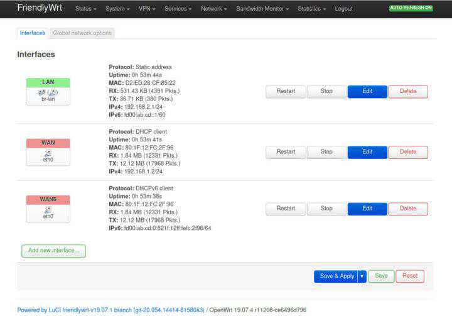The image size is (452, 316).
Task: Stop the WAN interface
Action: (326, 151)
